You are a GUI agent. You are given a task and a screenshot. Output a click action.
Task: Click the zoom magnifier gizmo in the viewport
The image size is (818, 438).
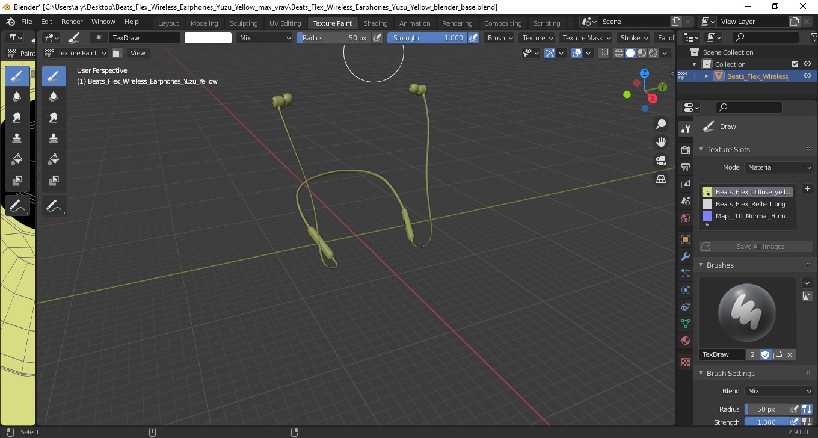[x=661, y=124]
